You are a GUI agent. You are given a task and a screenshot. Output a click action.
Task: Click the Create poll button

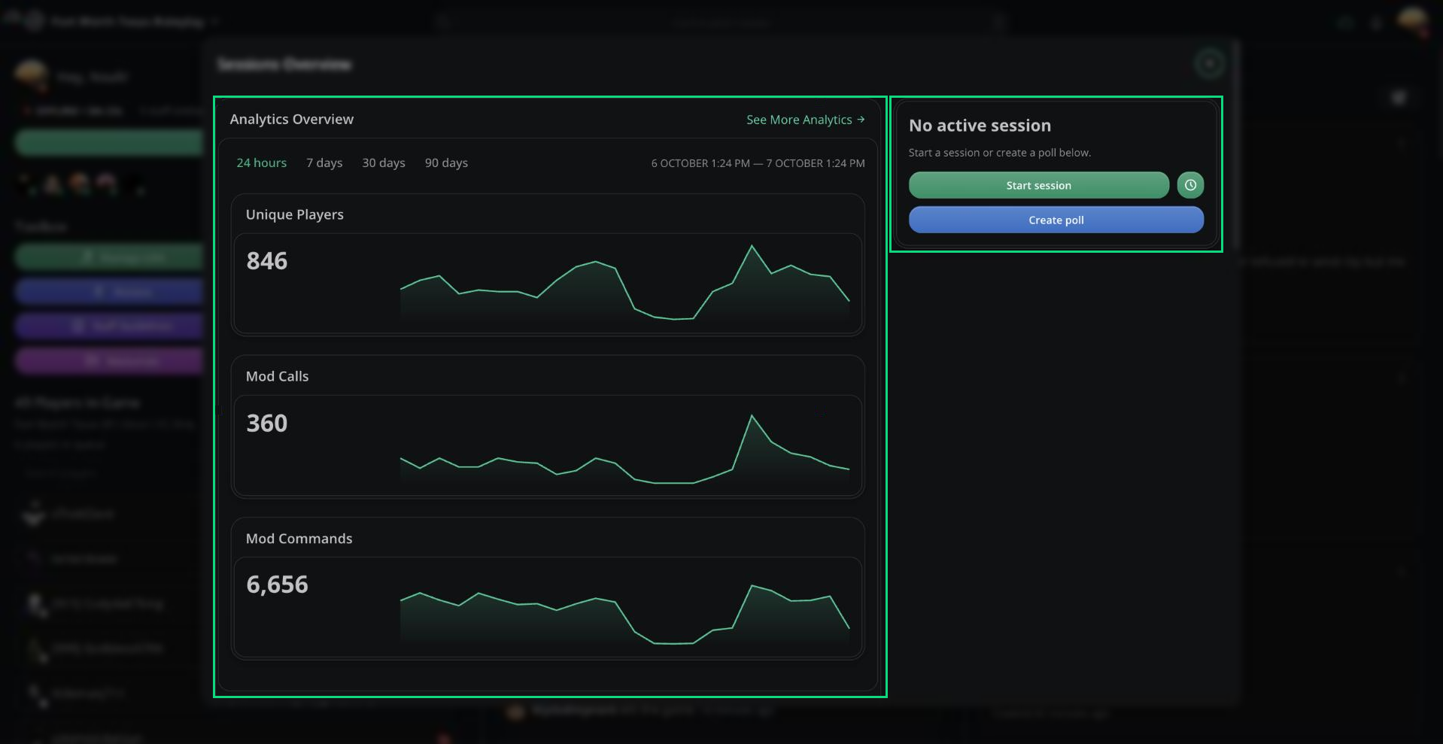tap(1056, 220)
